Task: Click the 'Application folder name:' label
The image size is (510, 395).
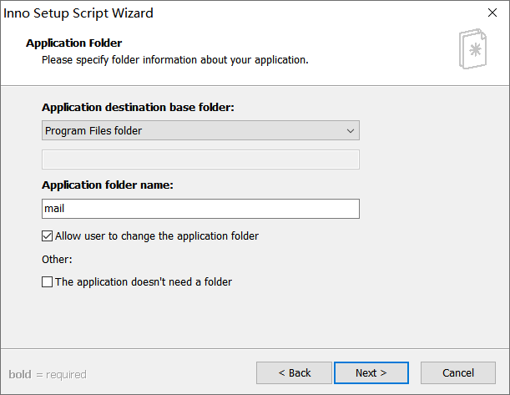Action: click(108, 185)
